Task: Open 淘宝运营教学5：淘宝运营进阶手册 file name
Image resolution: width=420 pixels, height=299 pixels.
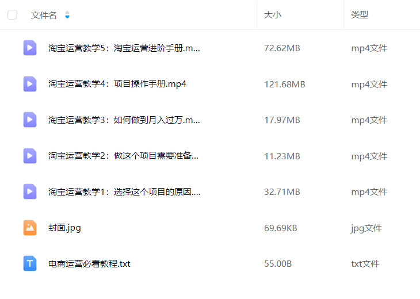Action: click(x=124, y=48)
